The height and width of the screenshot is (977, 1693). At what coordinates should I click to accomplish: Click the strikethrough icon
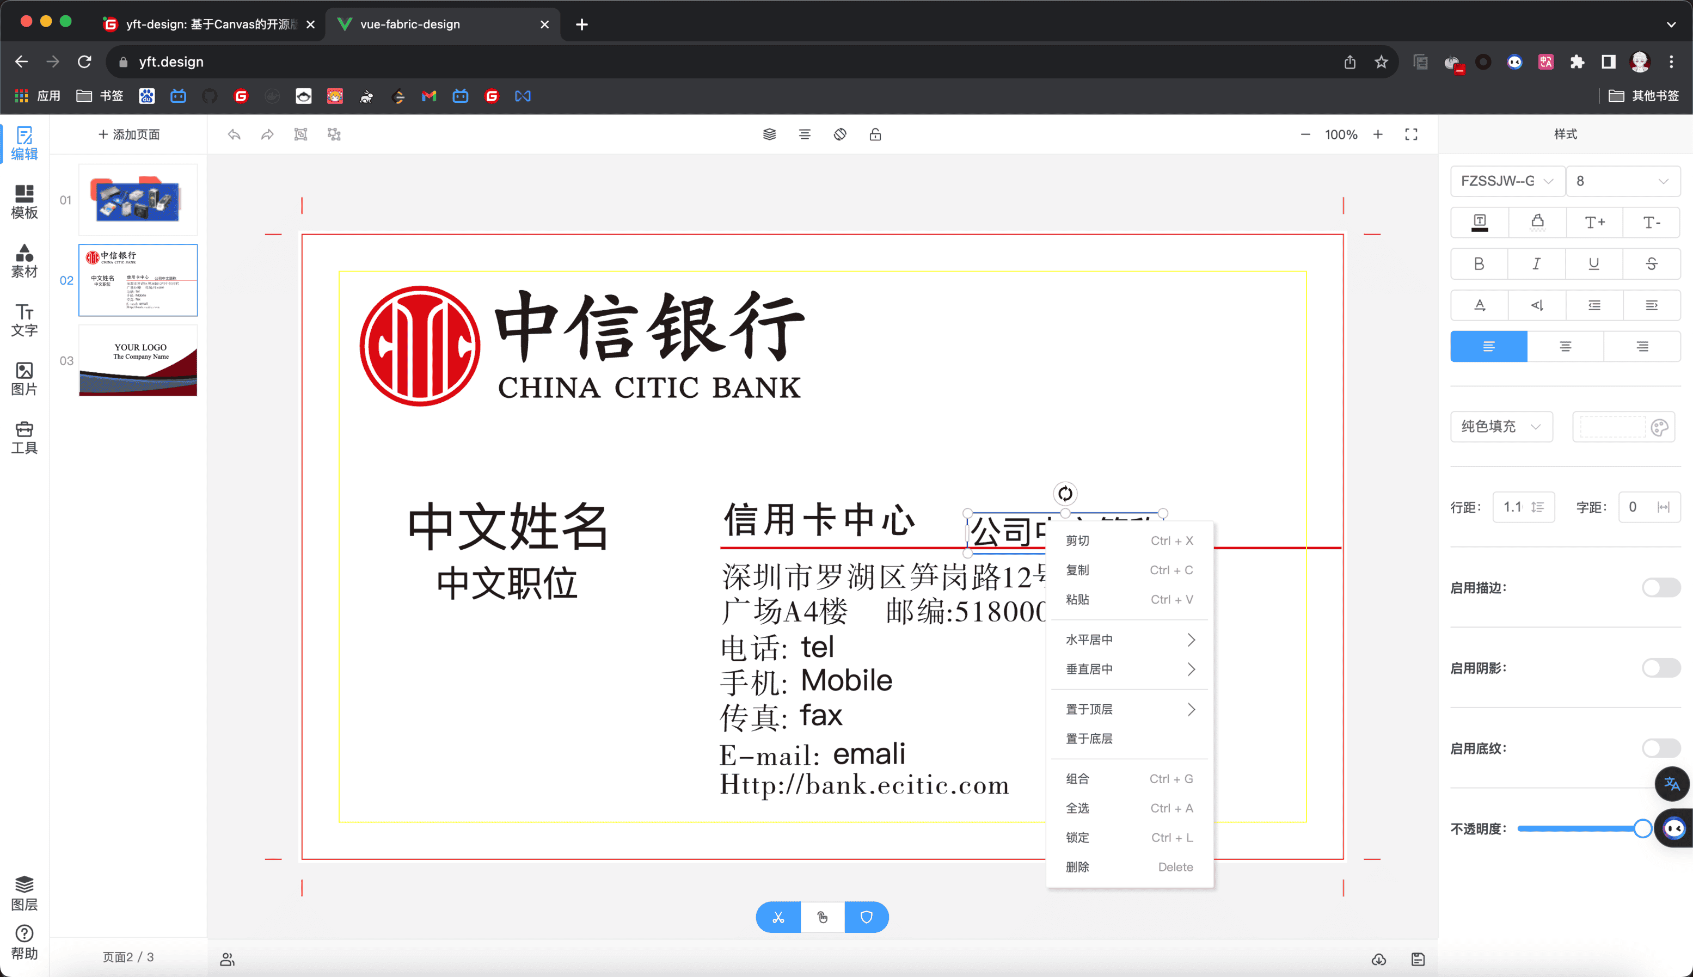pos(1652,264)
